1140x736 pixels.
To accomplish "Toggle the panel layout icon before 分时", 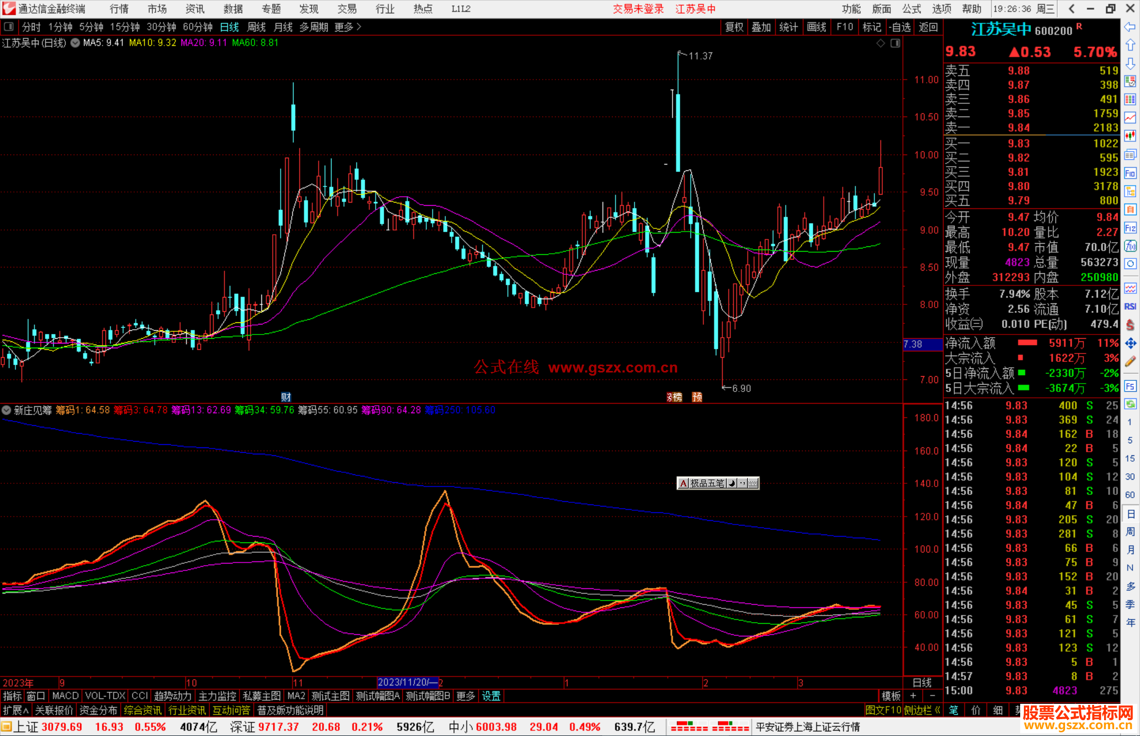I will (9, 27).
